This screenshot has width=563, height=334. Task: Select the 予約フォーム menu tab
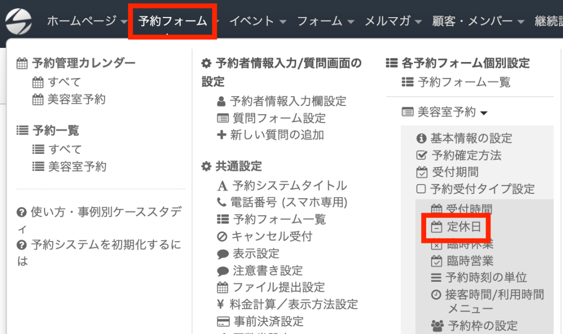173,21
